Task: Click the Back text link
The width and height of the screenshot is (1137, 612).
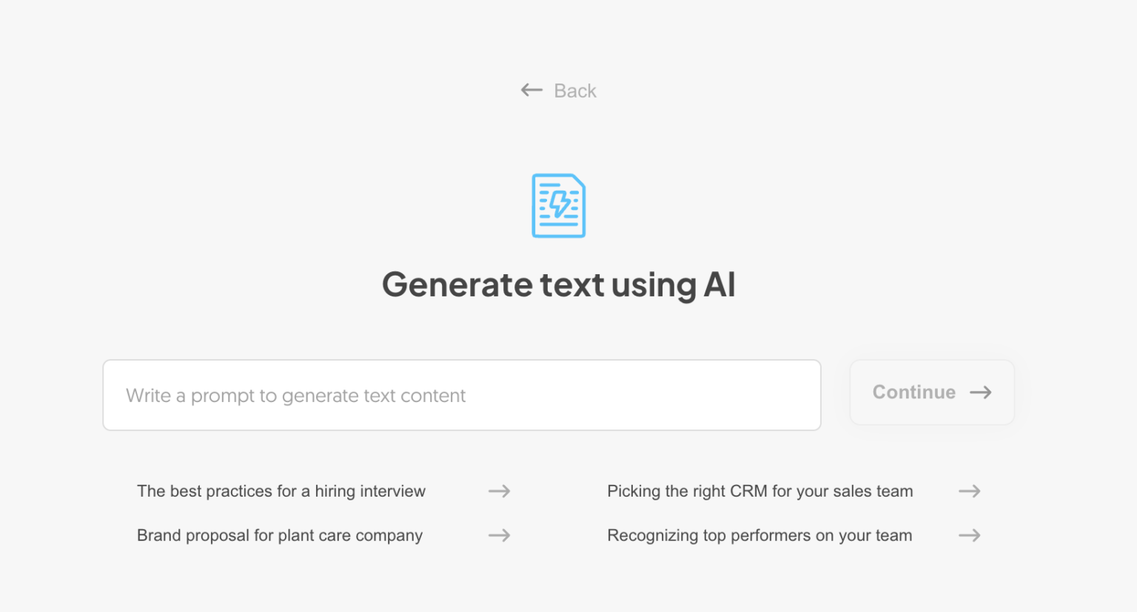Action: [575, 91]
